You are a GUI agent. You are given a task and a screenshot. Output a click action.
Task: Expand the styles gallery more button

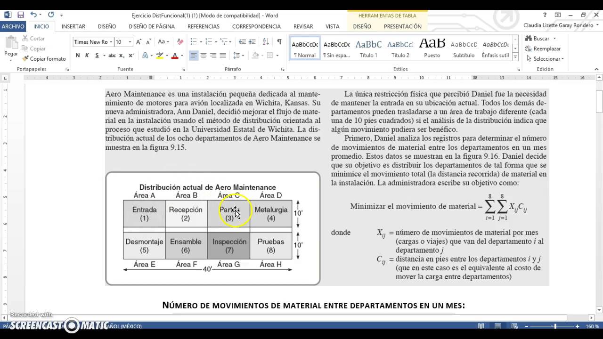pyautogui.click(x=515, y=57)
